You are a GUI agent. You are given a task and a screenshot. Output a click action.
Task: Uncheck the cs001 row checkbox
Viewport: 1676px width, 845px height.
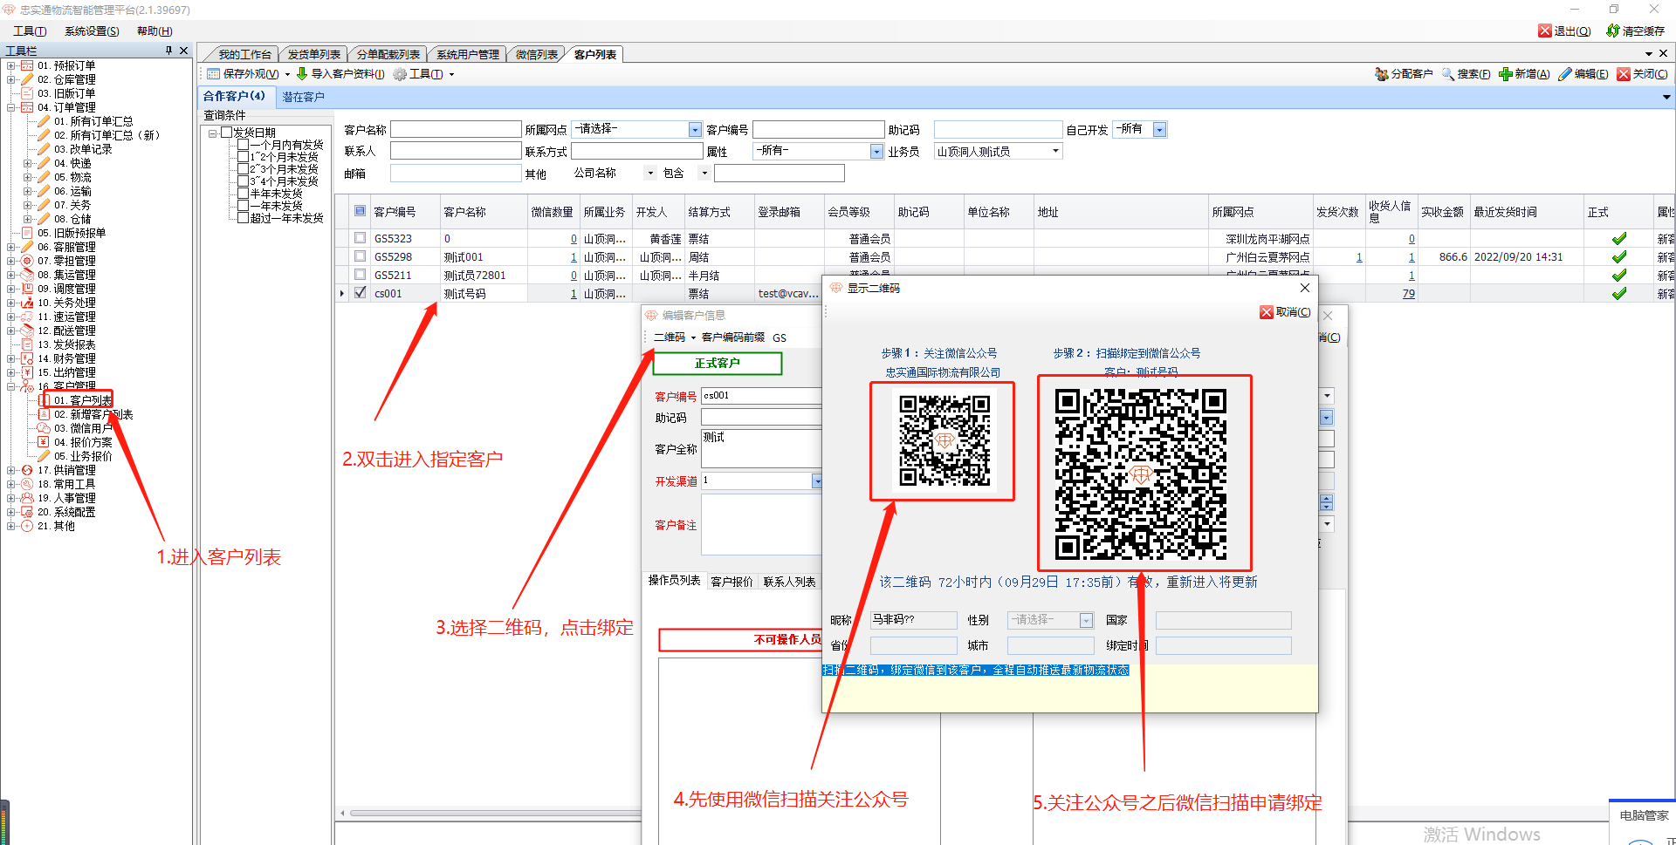click(360, 293)
